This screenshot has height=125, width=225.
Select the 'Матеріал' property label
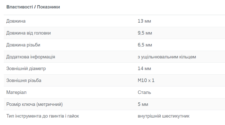click(x=16, y=92)
